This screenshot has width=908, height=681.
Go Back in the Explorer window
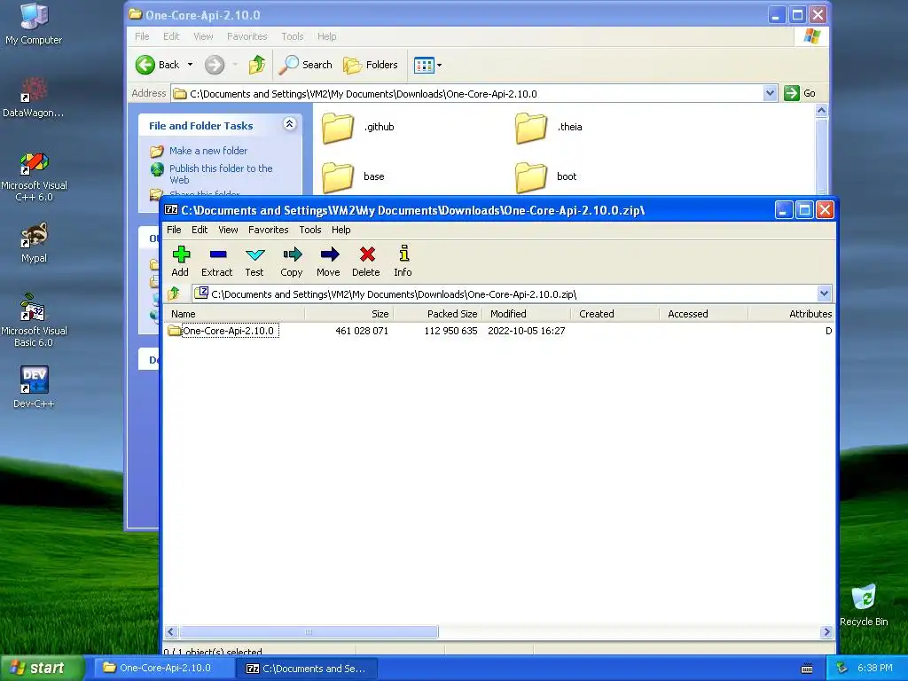click(x=158, y=65)
